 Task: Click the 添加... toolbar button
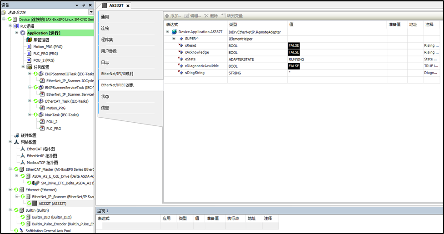(x=173, y=15)
